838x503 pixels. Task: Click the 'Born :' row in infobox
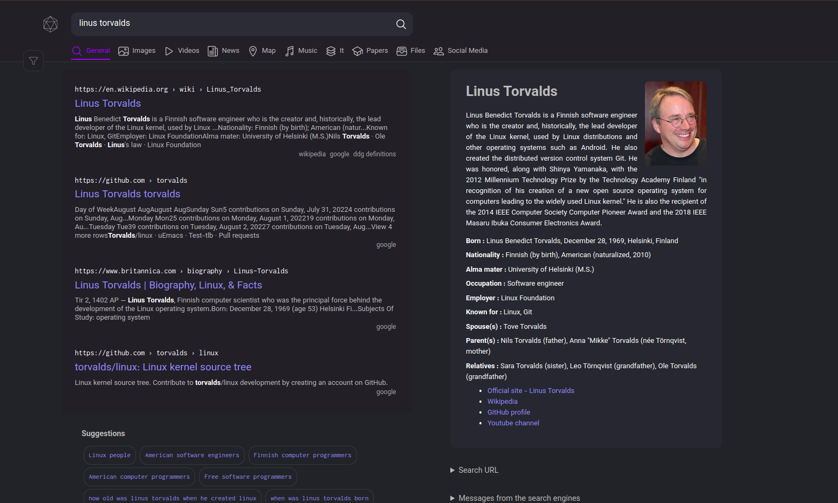coord(572,241)
